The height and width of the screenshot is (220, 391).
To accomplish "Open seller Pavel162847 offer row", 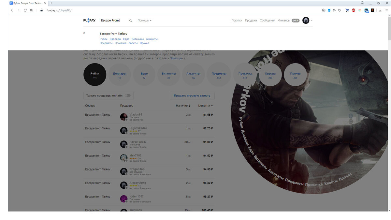I will pos(149,144).
